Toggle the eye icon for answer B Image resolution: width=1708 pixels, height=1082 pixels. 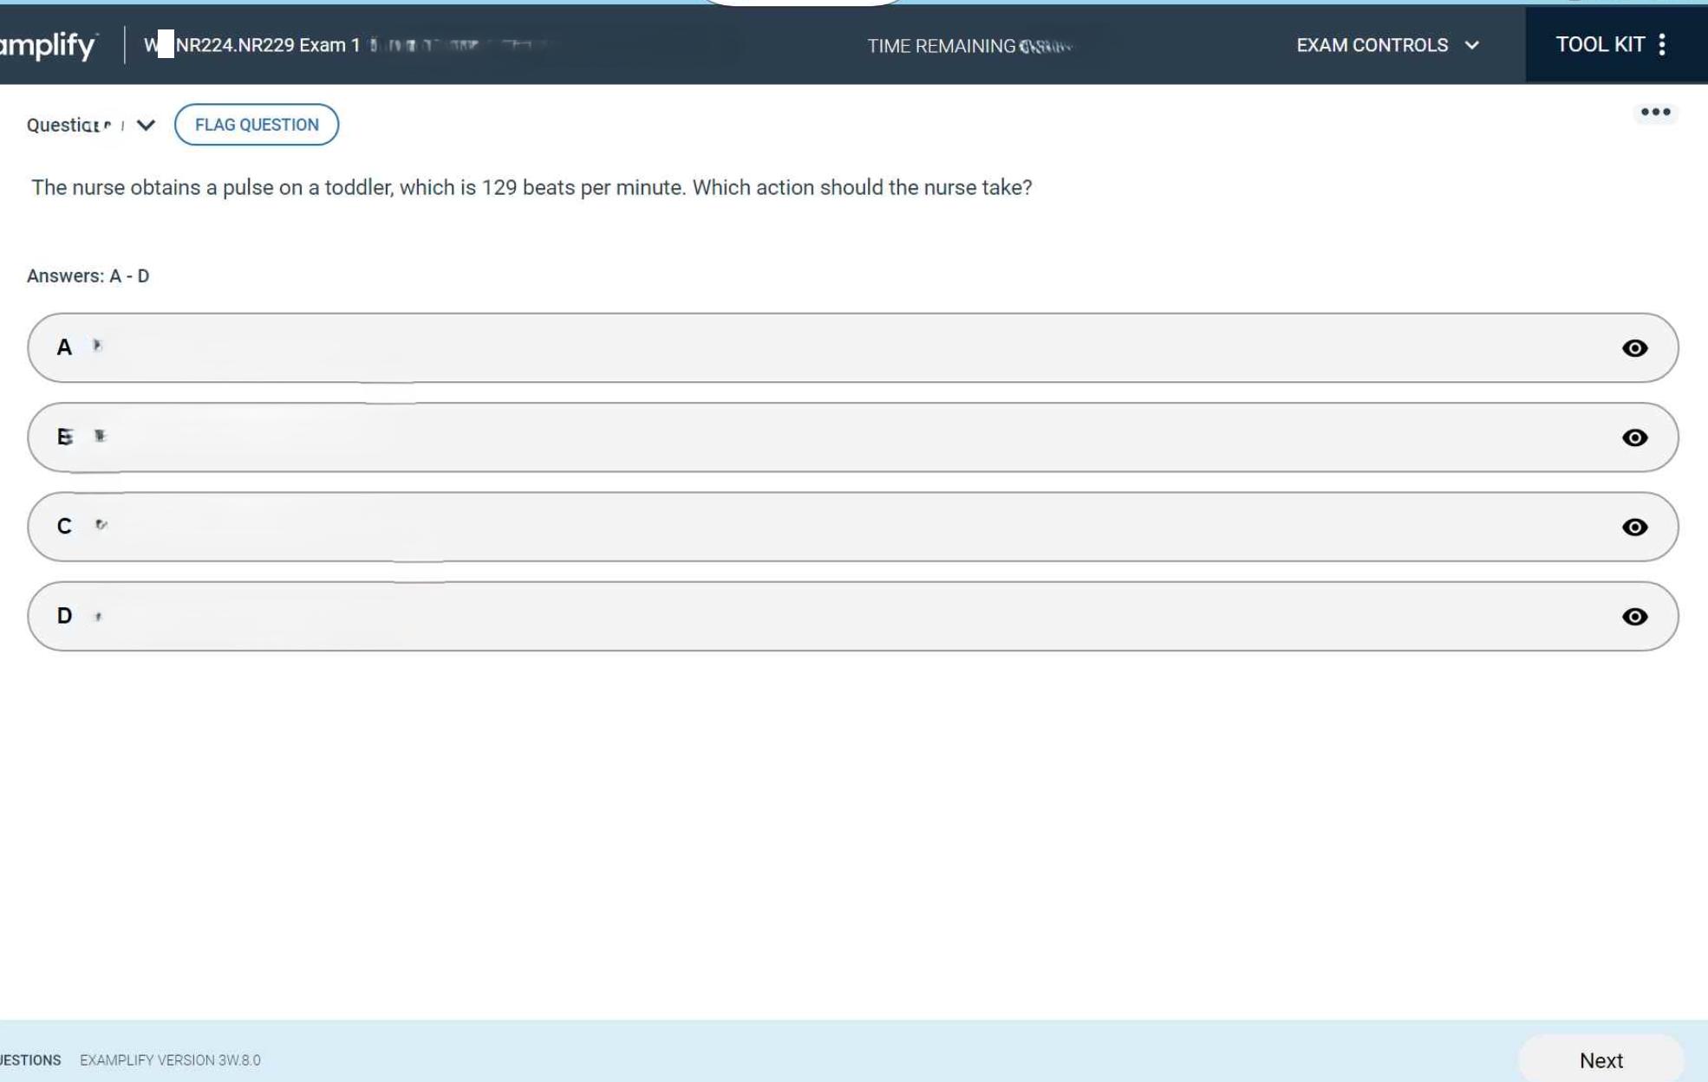tap(1634, 437)
